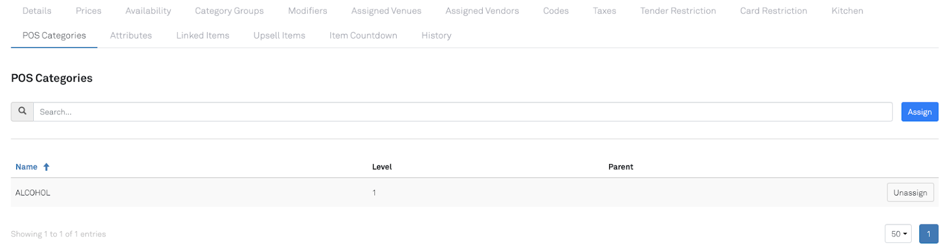Switch to Assigned Vendors tab
Screen dimensions: 949x247
(x=482, y=11)
